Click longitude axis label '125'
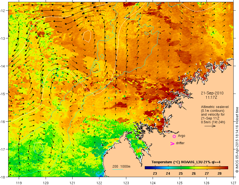This screenshot has width=239, height=185. click(x=180, y=183)
